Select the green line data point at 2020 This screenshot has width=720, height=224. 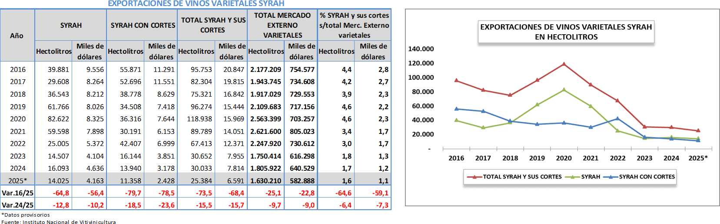coord(564,90)
